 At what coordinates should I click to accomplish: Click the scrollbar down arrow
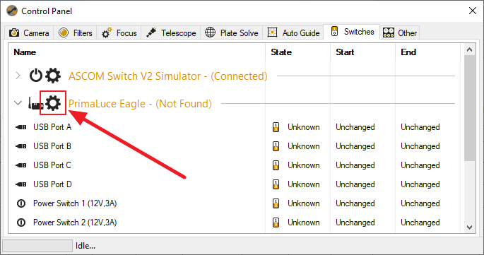(469, 227)
